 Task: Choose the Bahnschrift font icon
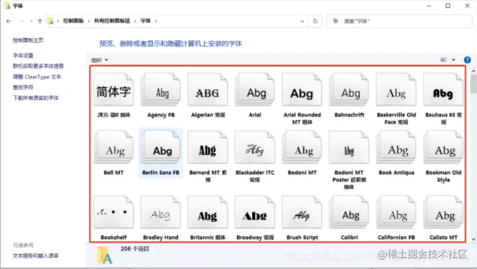(349, 89)
